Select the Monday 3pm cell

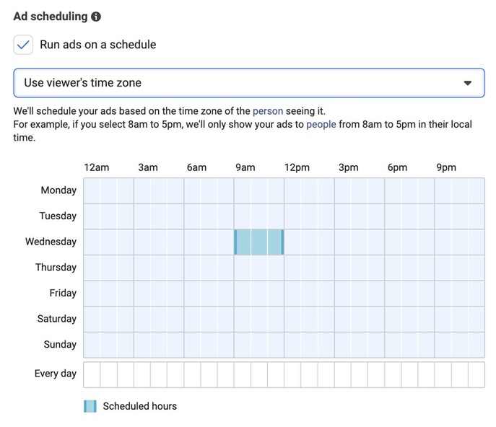[342, 190]
